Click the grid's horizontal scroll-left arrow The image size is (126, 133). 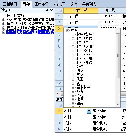tap(58, 94)
